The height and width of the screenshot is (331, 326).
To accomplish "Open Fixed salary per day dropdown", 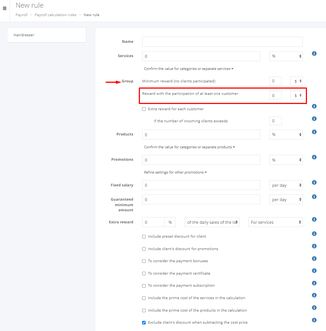I will [x=286, y=185].
